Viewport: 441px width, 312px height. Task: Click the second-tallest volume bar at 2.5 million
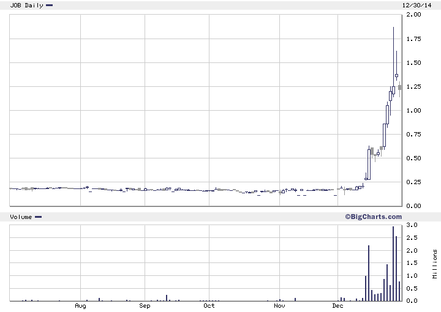tap(396, 269)
